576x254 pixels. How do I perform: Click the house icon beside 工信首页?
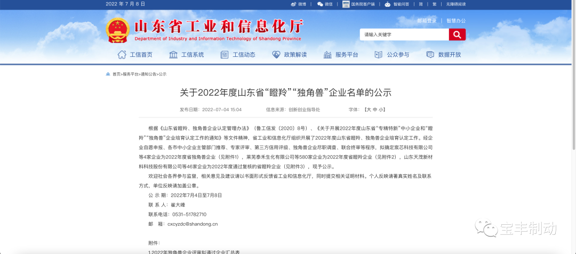pyautogui.click(x=122, y=55)
